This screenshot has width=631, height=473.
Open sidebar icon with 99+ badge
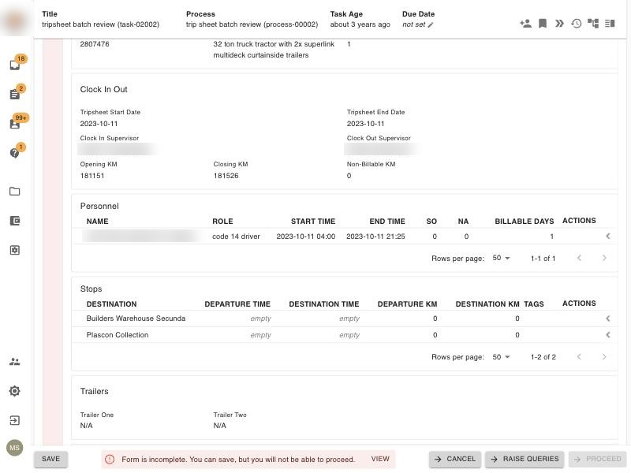click(x=15, y=124)
